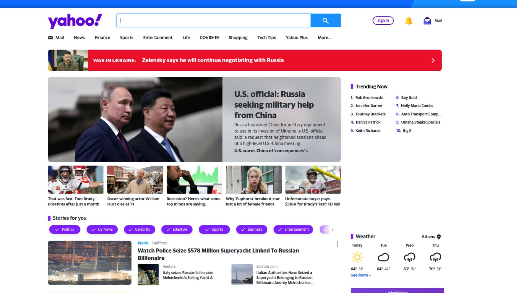Click the Zelensky thumbnail in the red banner
Image resolution: width=517 pixels, height=293 pixels.
(68, 60)
